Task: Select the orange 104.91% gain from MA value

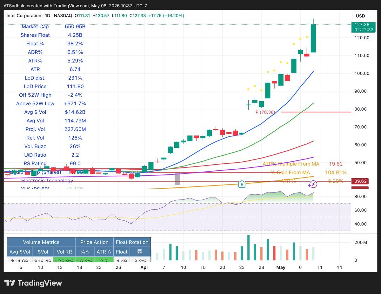Action: point(336,173)
